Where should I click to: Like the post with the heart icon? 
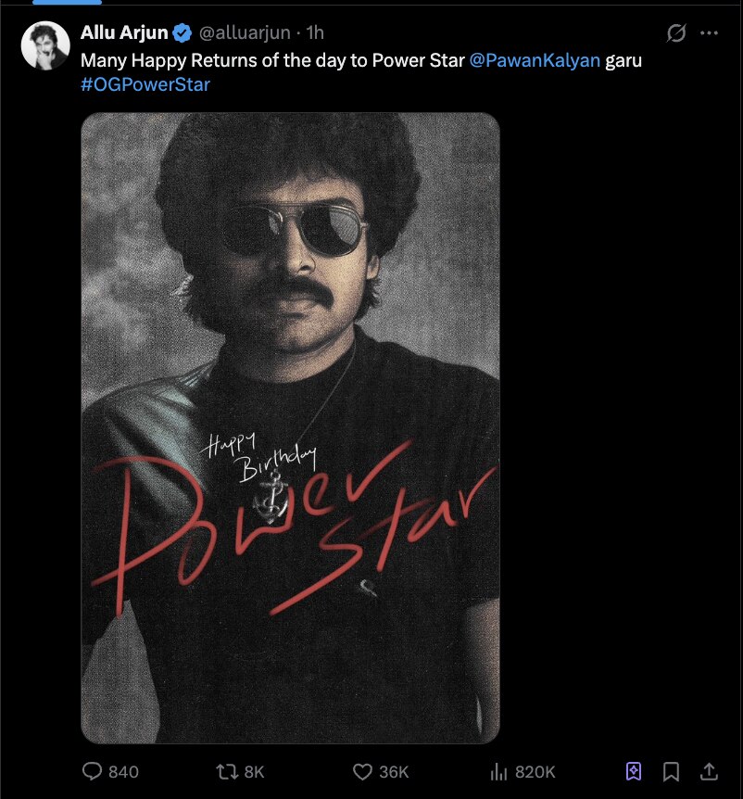pyautogui.click(x=362, y=771)
